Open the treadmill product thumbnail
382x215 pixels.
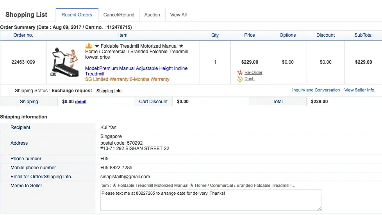(64, 62)
